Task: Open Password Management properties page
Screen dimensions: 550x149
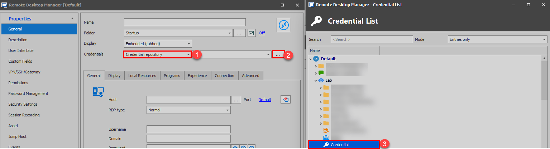Action: pyautogui.click(x=39, y=93)
